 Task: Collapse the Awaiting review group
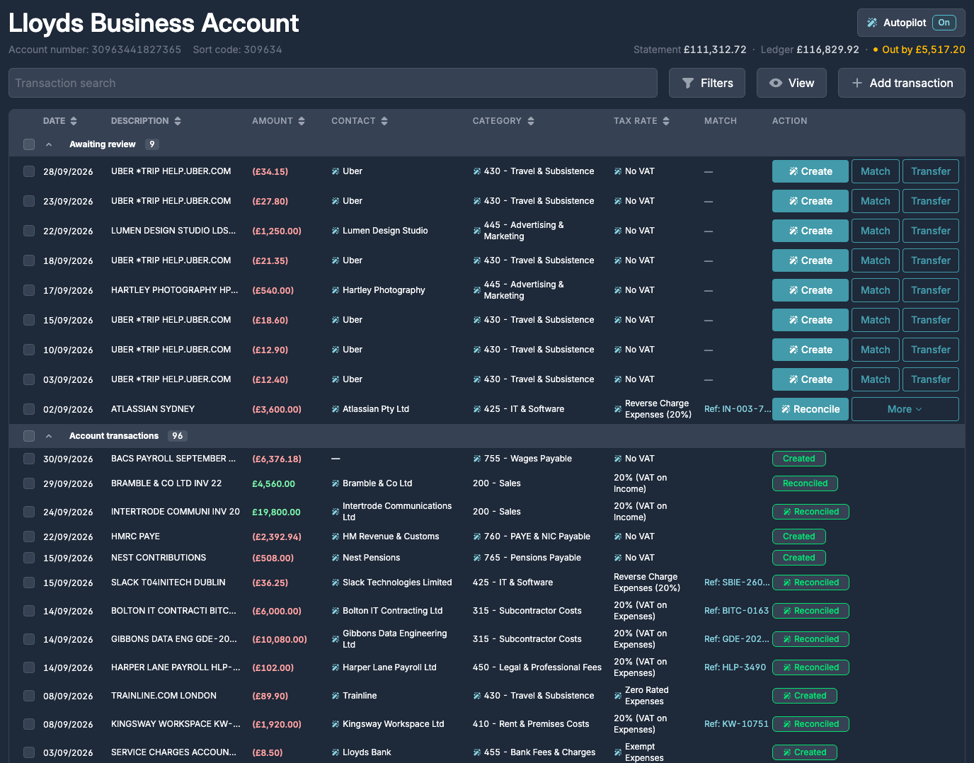(x=49, y=144)
